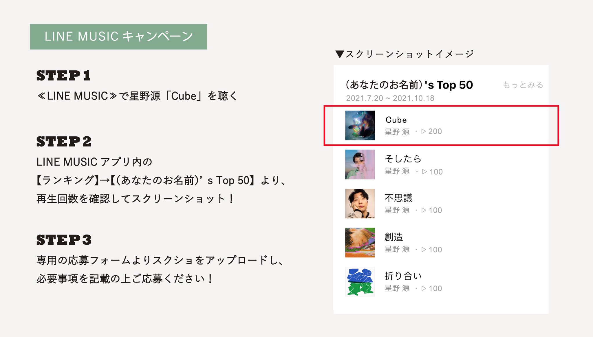Select the Cube song title

(x=396, y=120)
